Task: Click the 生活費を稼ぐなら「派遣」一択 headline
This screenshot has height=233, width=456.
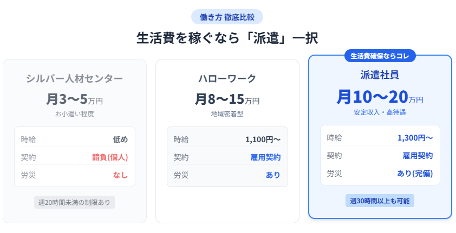Action: 227,38
